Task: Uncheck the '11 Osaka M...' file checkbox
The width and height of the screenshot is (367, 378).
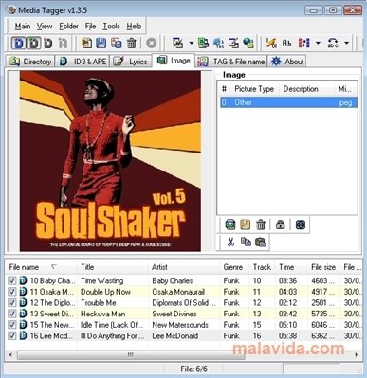Action: coord(12,292)
